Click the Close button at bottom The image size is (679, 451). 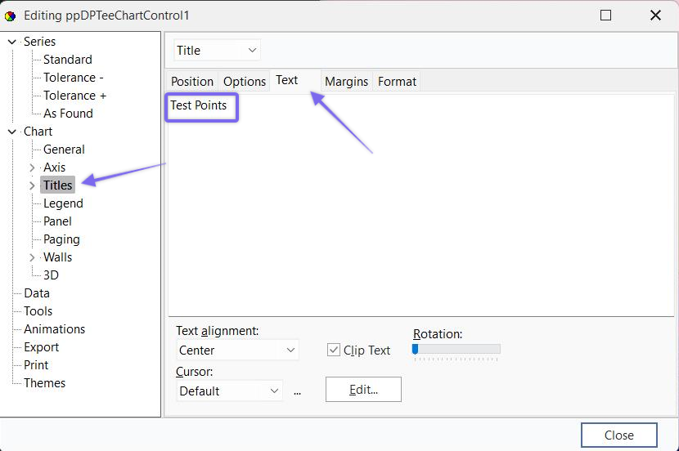click(x=618, y=435)
